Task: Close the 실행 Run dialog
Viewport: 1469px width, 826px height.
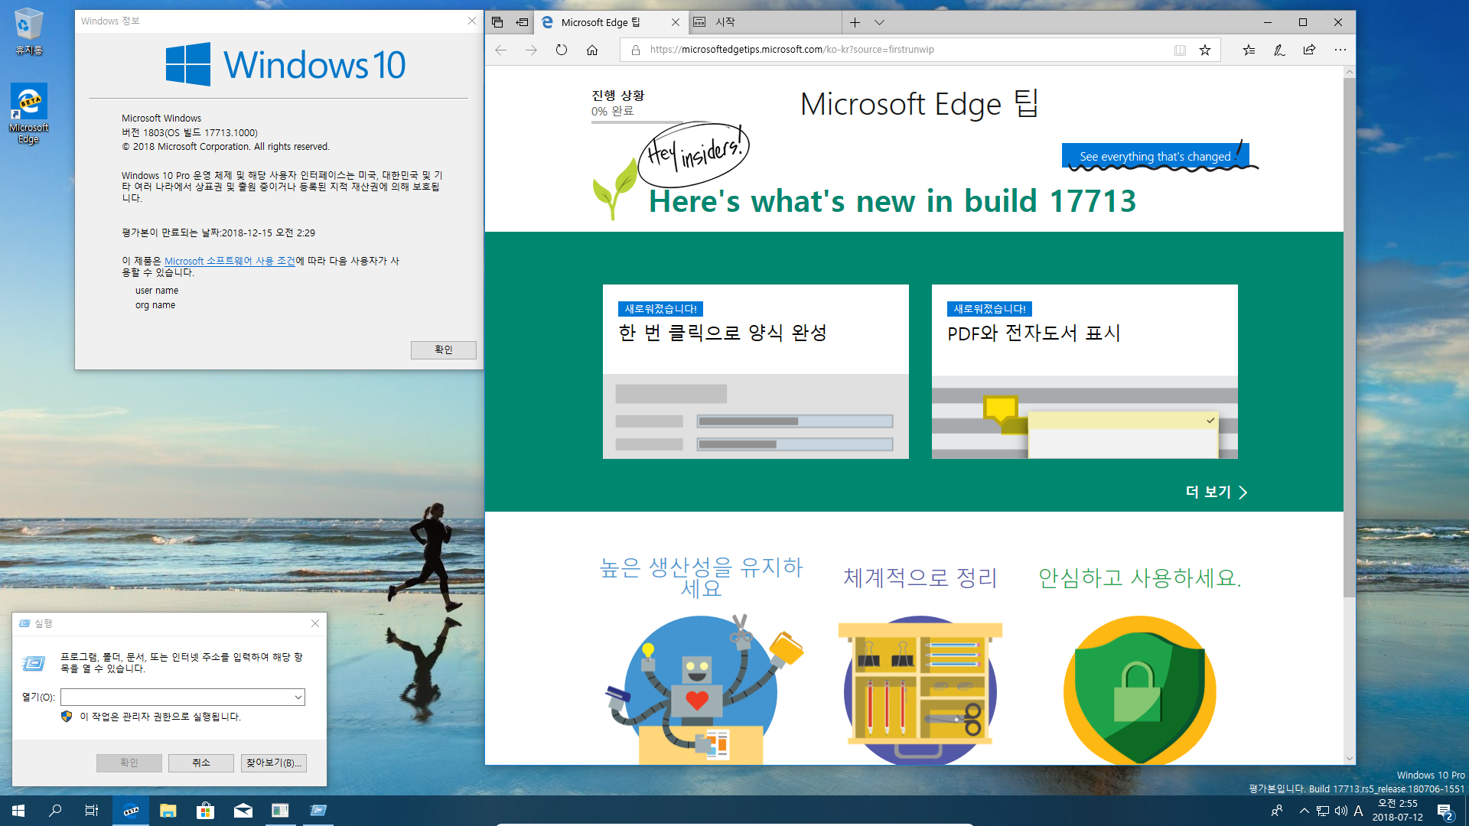Action: click(x=315, y=623)
